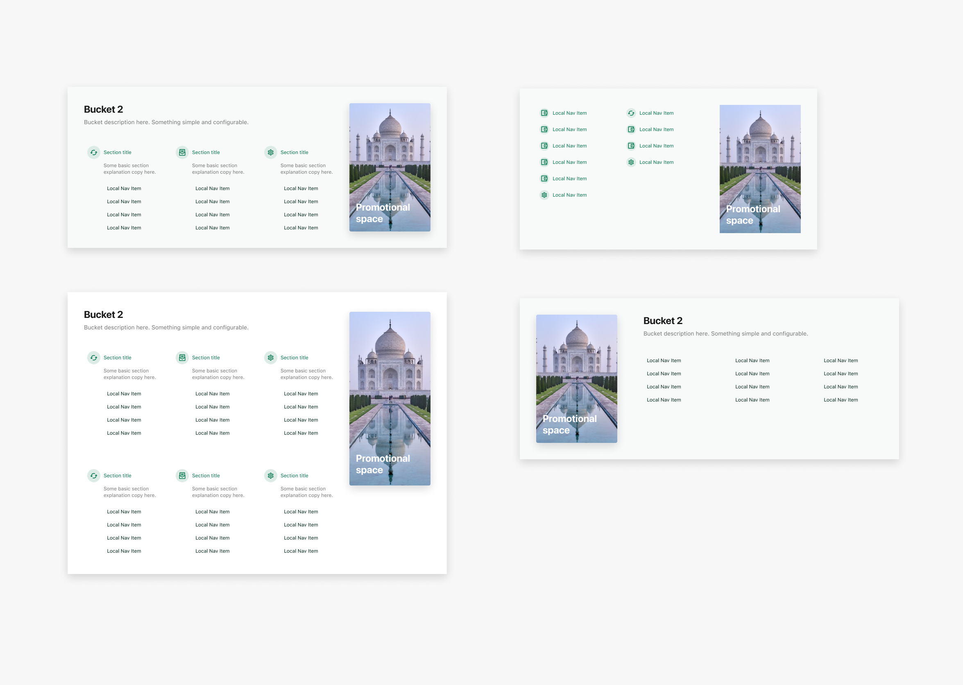963x685 pixels.
Task: Click Promotional space image in image-left card
Action: tap(576, 379)
